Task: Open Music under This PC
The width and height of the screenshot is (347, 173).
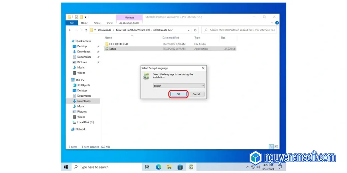Action: tap(81, 106)
